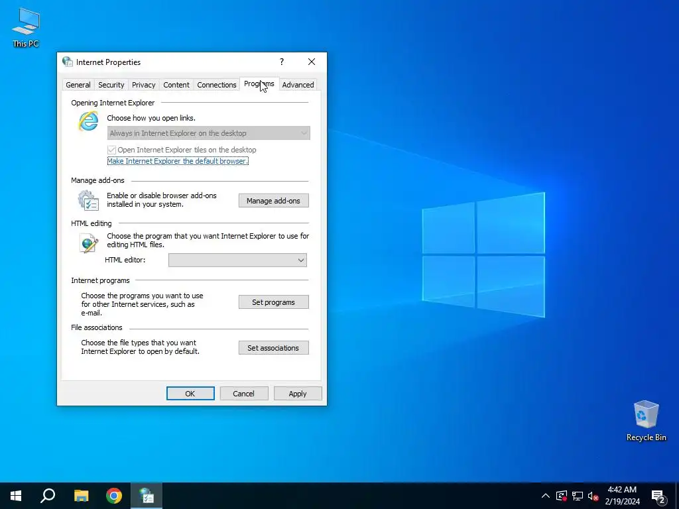Open This PC desktop icon
The image size is (679, 509).
(x=26, y=27)
